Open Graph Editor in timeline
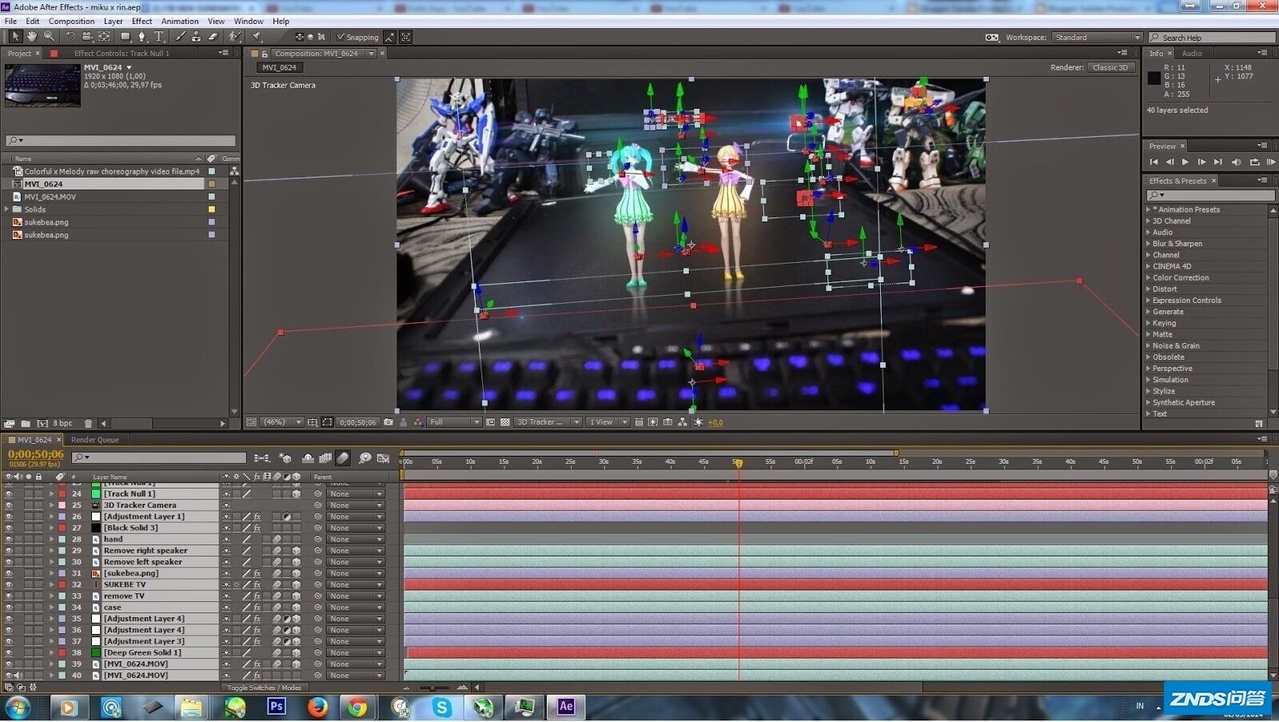 coord(383,458)
